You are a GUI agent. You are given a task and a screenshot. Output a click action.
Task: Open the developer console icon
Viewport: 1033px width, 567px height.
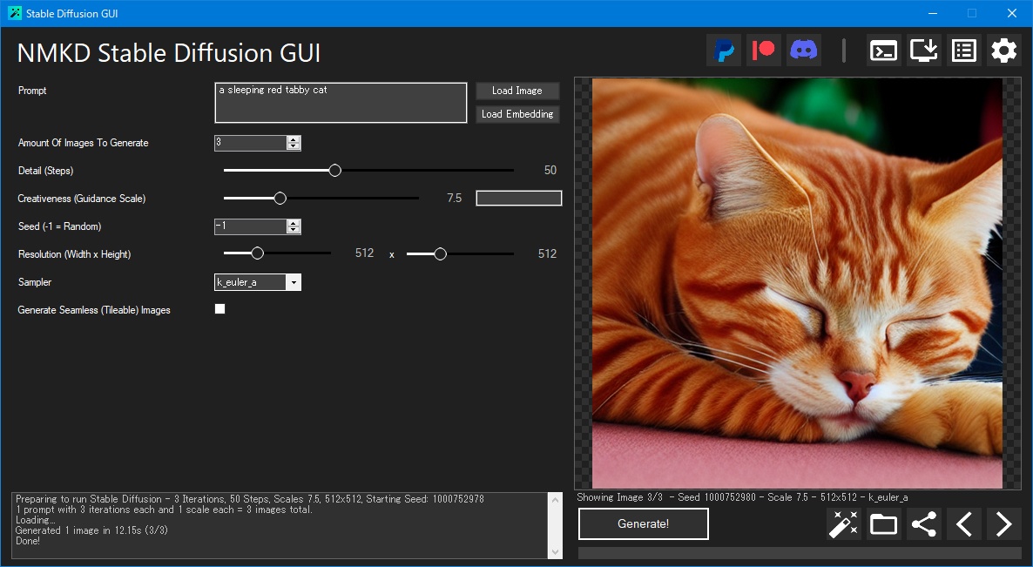883,50
